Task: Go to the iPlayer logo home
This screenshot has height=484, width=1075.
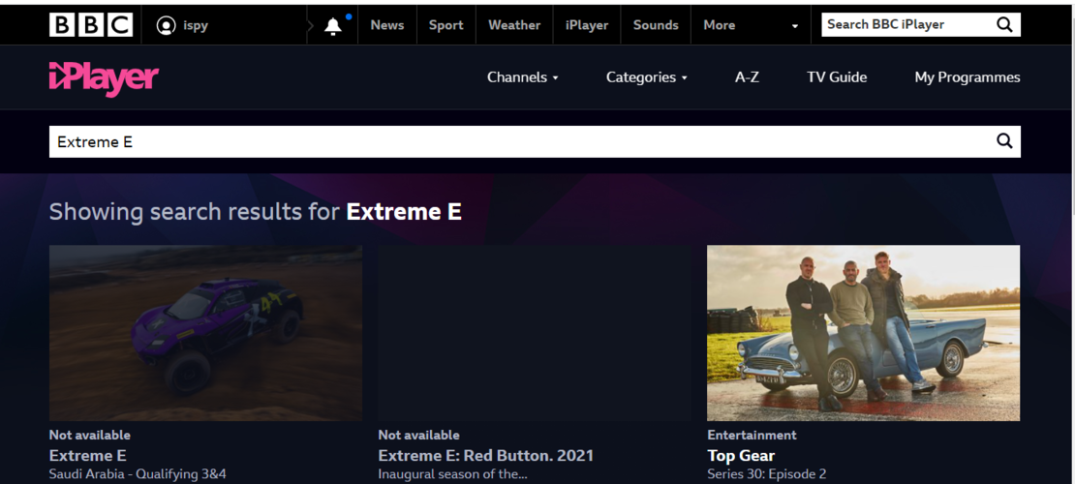Action: [104, 77]
